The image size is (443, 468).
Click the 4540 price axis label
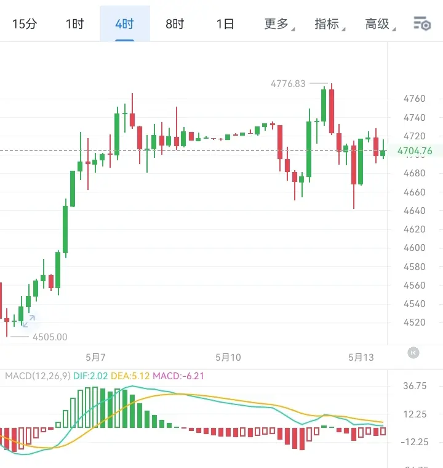point(415,304)
